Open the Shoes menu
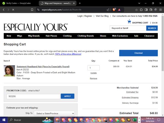This screenshot has width=164, height=123. (x=103, y=36)
